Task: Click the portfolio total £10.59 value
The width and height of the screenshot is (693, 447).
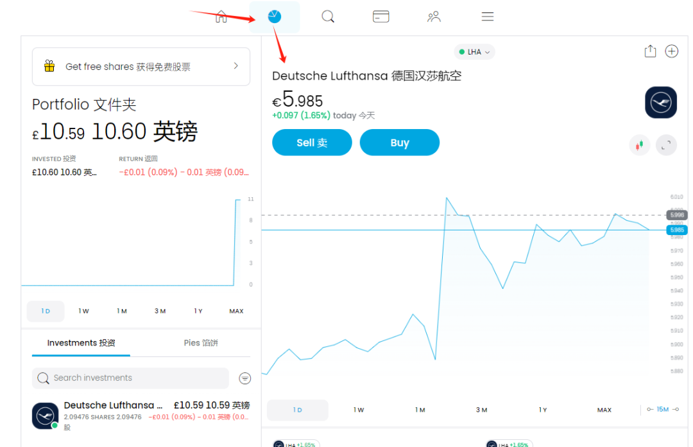Action: [x=58, y=132]
